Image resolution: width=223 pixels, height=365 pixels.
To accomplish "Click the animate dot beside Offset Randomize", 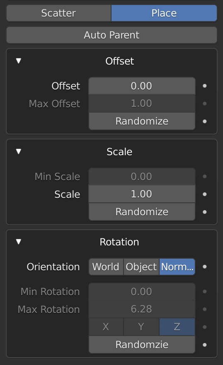I will 205,121.
